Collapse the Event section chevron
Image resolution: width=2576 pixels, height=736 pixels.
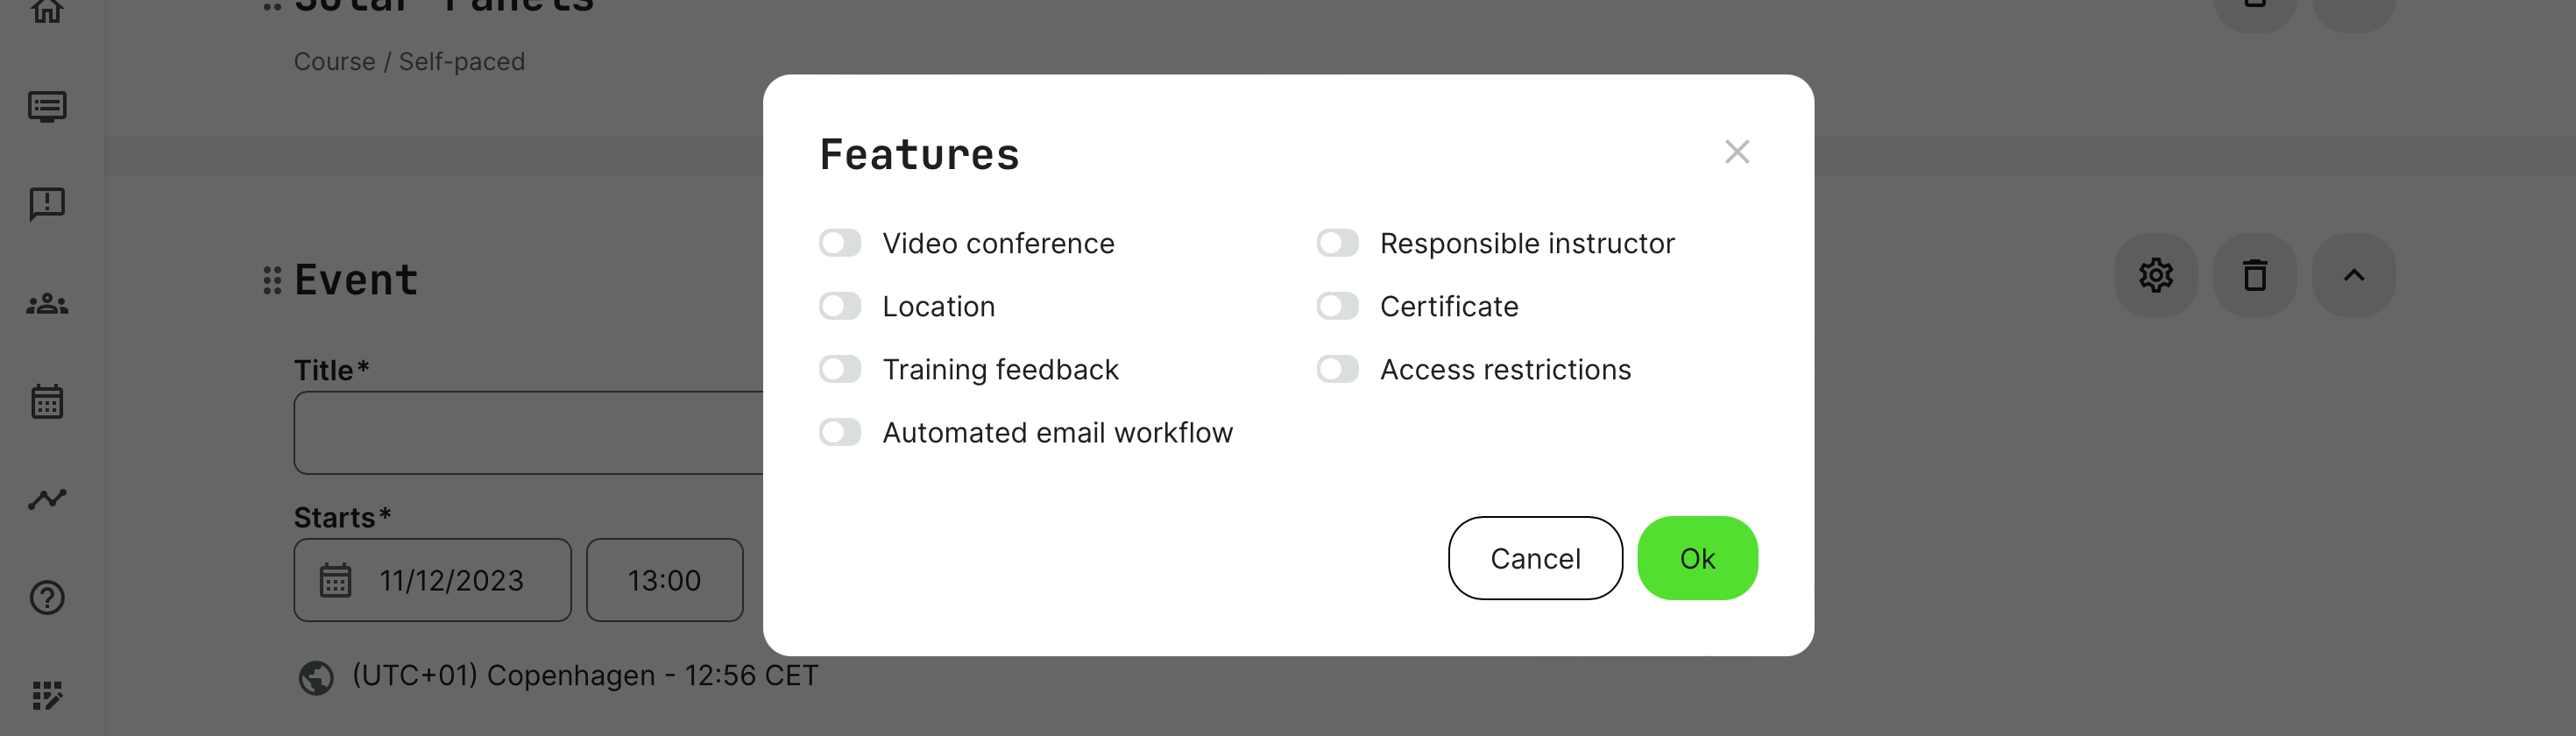point(2354,275)
